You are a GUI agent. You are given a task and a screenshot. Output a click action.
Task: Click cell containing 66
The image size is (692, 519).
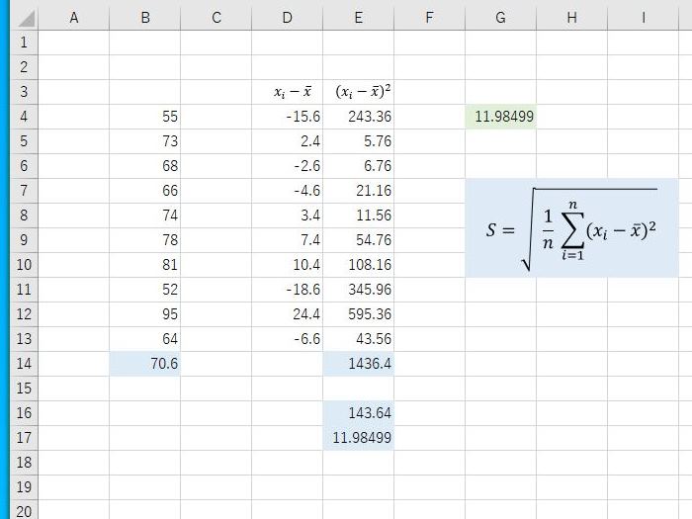click(x=144, y=191)
